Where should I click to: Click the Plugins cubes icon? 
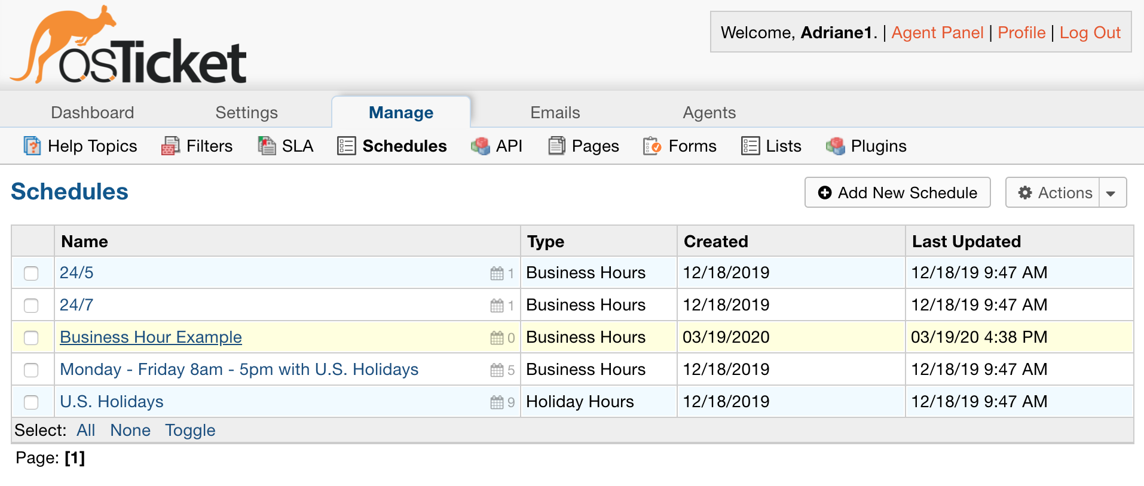click(x=836, y=146)
